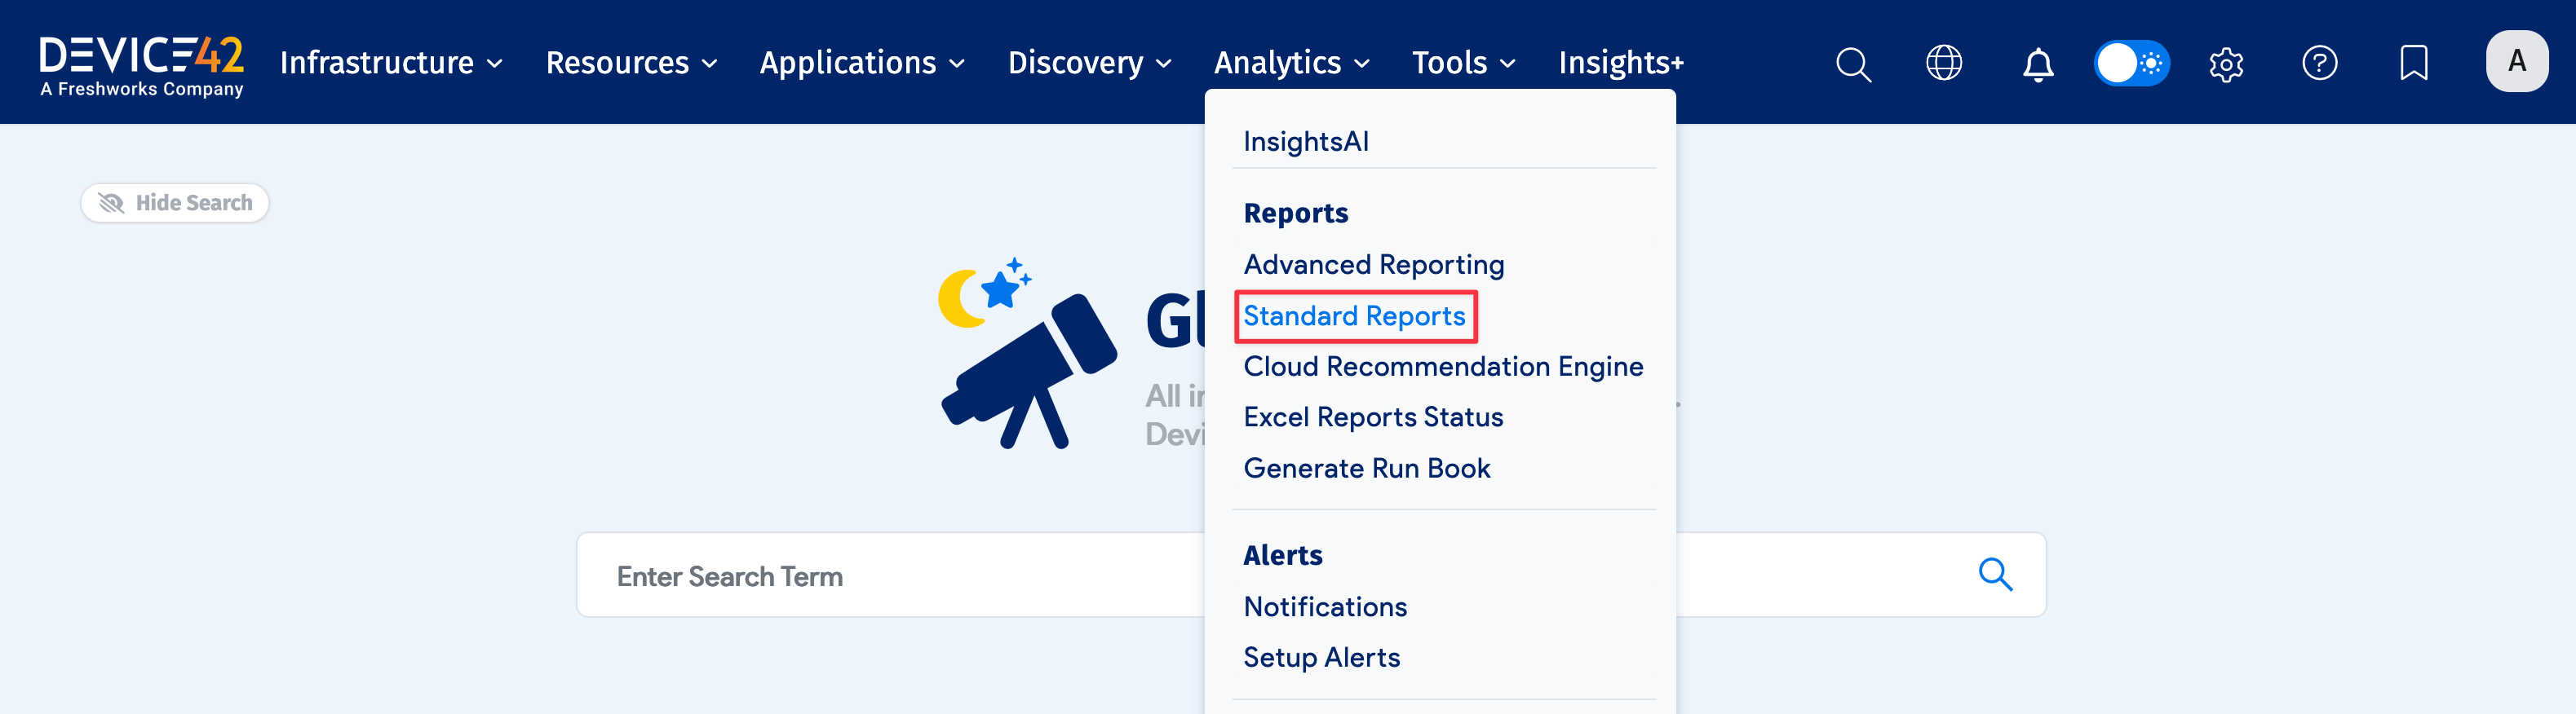Click the user avatar labeled A
The image size is (2576, 714).
[2515, 62]
